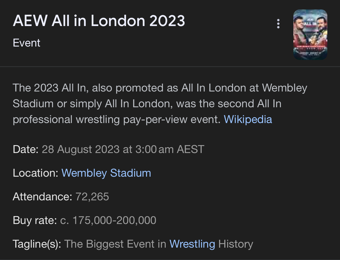Click the 3:00 am AEST time text
The height and width of the screenshot is (260, 340).
click(170, 149)
